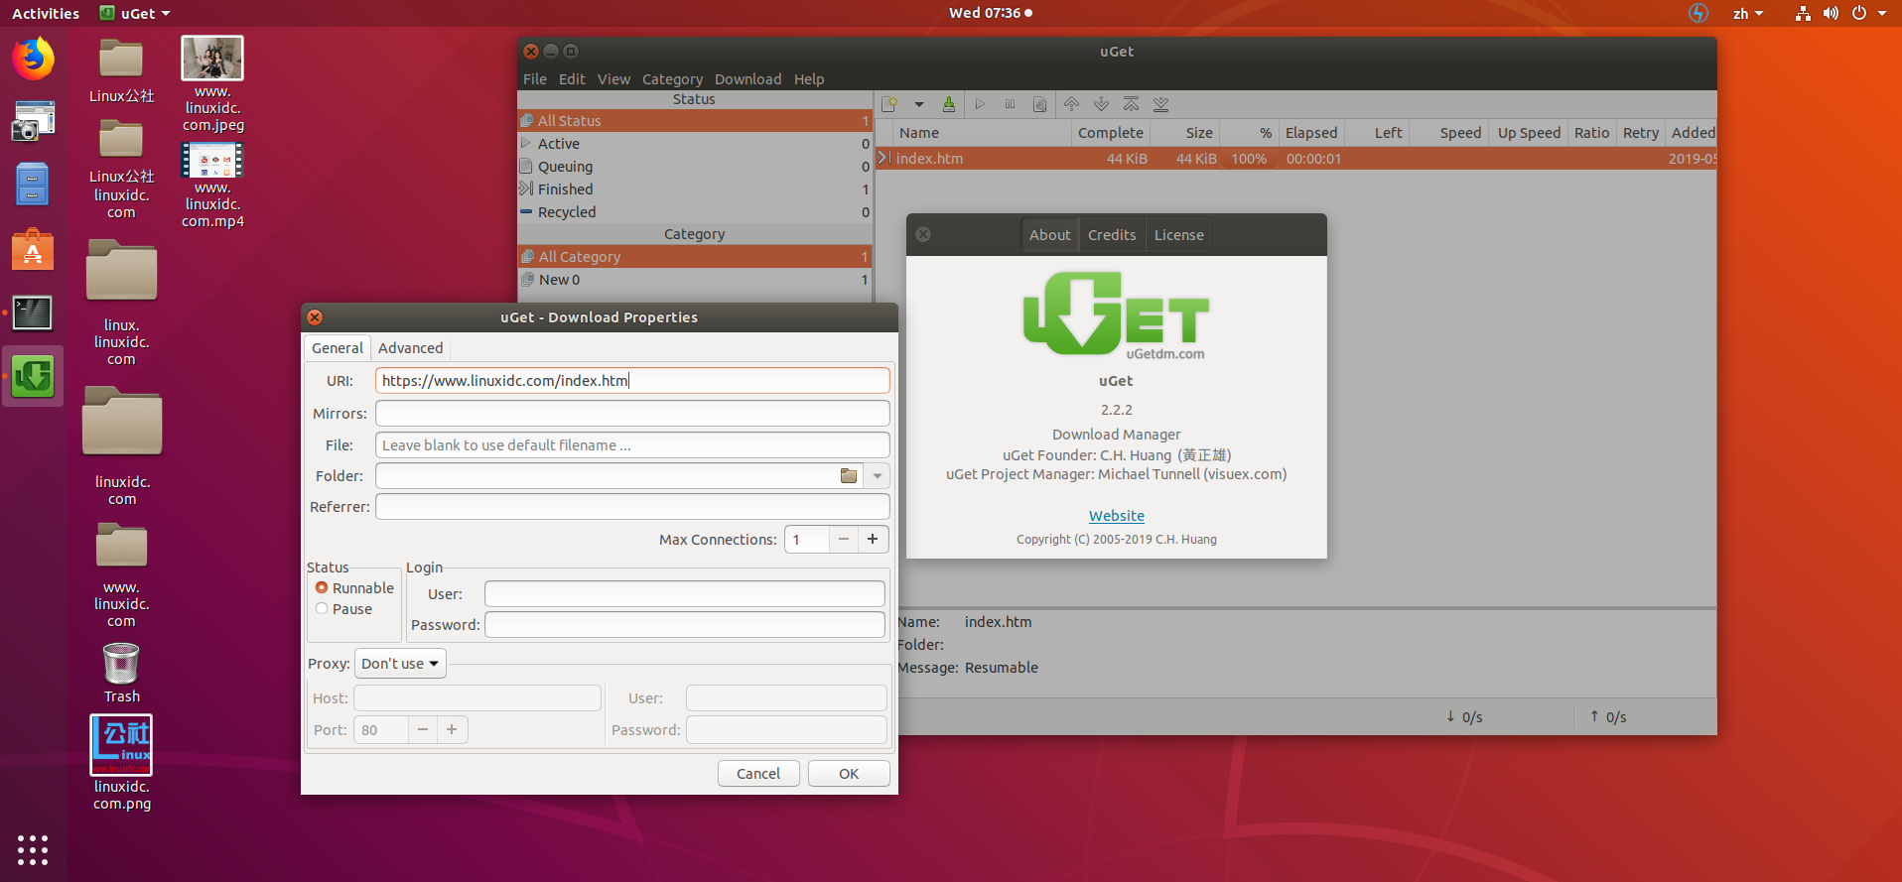Open the screenshot tool dock icon
Viewport: 1902px width, 882px height.
(33, 121)
